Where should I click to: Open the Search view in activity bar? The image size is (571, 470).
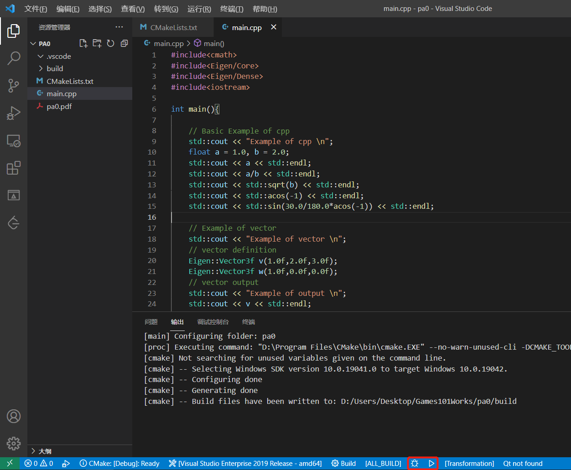point(14,58)
